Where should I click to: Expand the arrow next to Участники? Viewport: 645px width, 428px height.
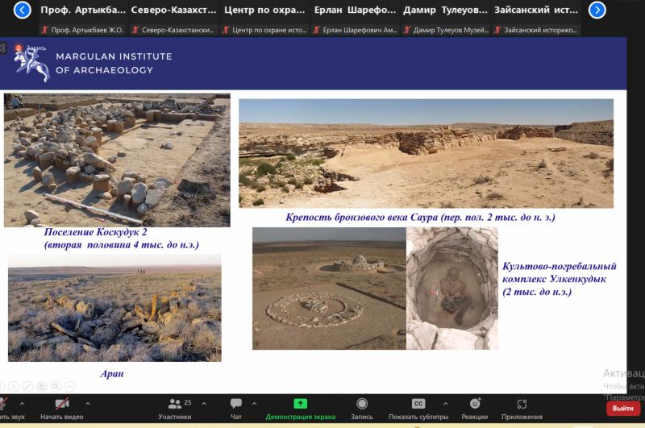(202, 403)
